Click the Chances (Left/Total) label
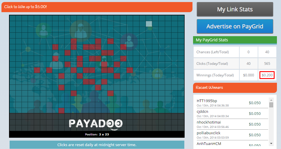 click(x=213, y=52)
